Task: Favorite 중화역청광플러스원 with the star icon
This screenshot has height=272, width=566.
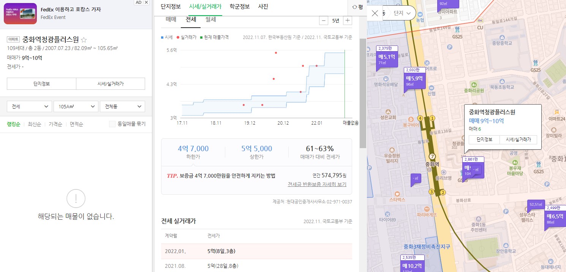Action: click(84, 40)
